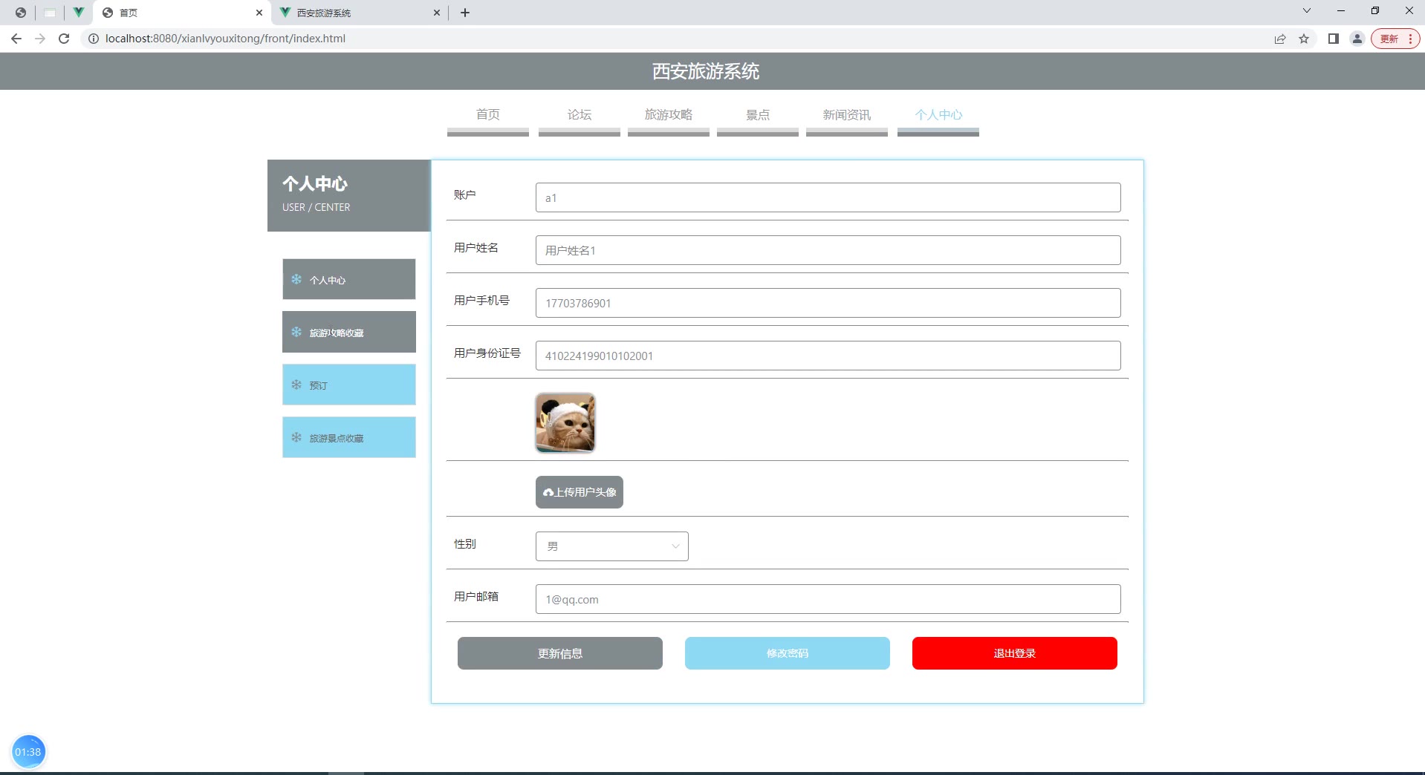Click the 用户身份证号 input field
Screen dimensions: 1425x775
828,356
